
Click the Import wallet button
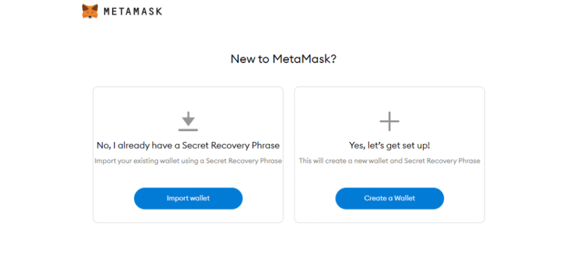pos(188,198)
